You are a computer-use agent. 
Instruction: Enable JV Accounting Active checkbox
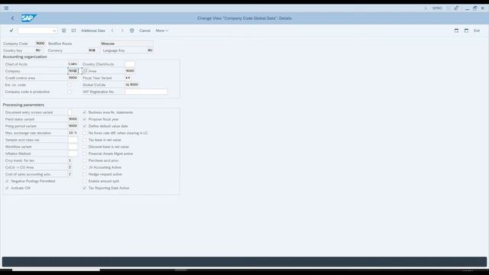click(x=85, y=167)
